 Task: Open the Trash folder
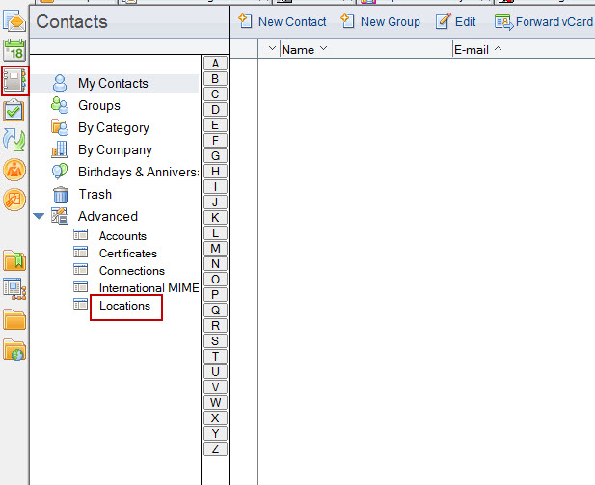click(x=95, y=194)
